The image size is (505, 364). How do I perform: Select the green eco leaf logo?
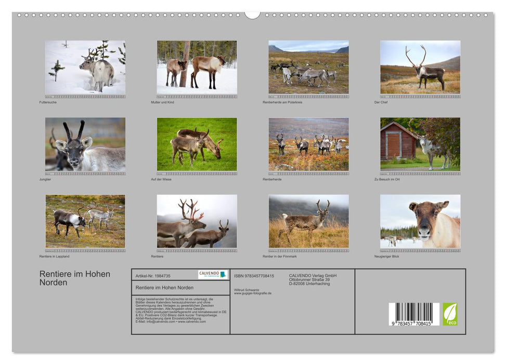(450, 314)
